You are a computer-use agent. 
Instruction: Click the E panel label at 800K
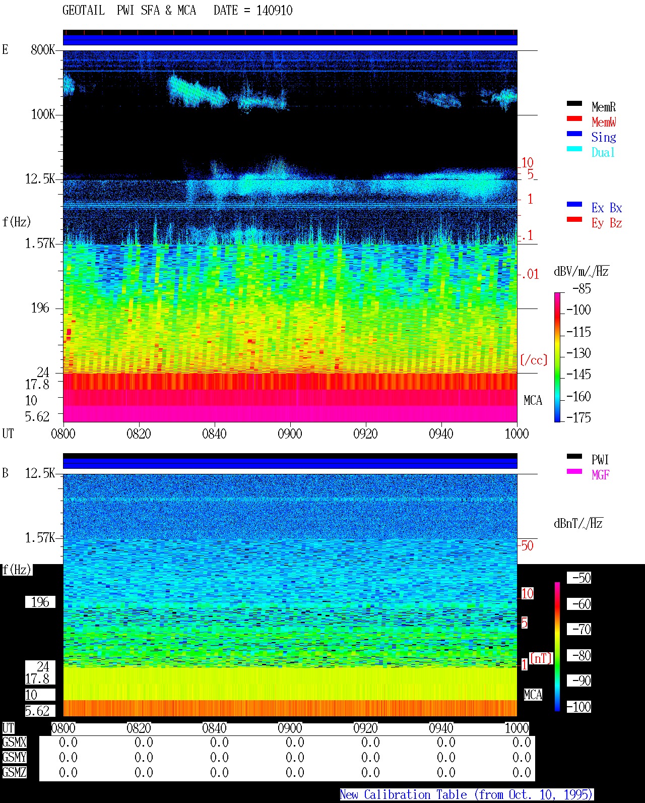(x=5, y=50)
